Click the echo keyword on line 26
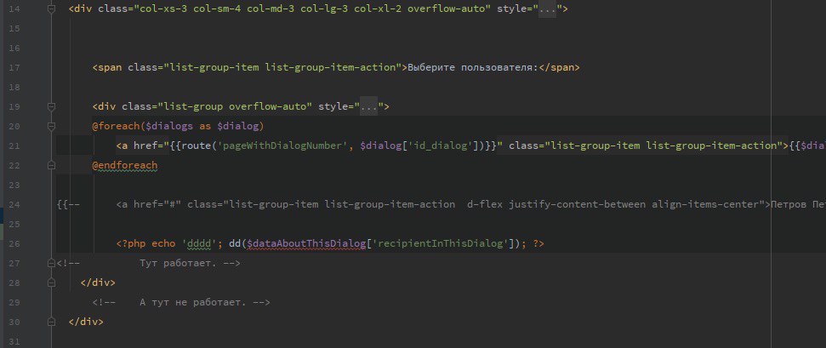The width and height of the screenshot is (826, 348). [x=164, y=243]
